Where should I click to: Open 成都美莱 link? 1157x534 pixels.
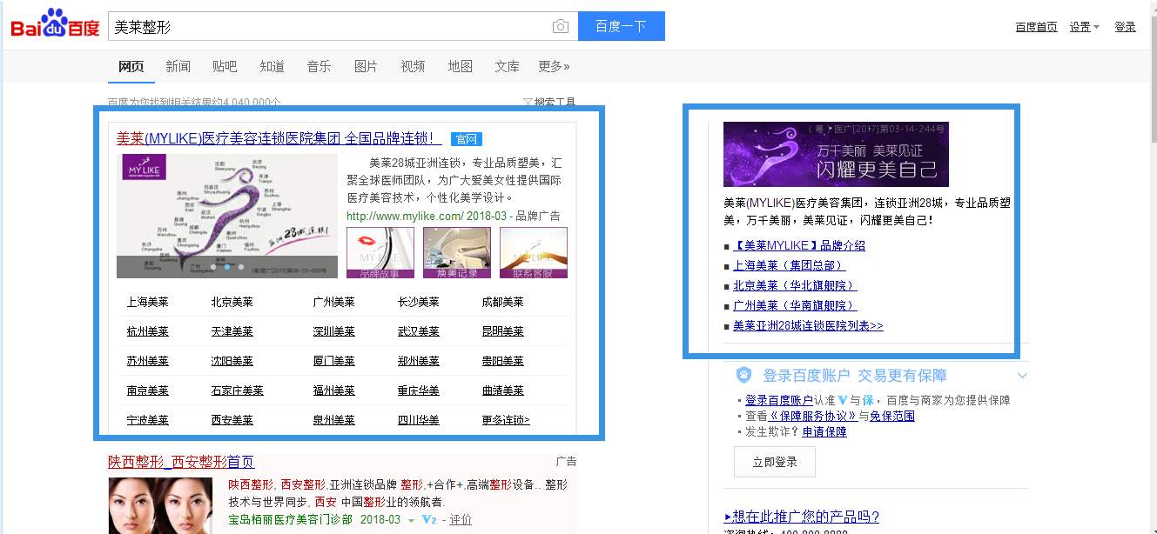coord(503,302)
